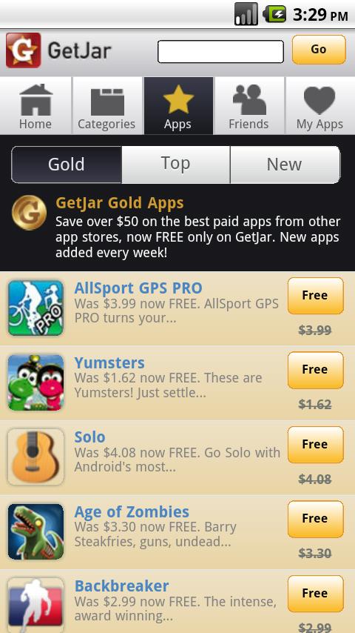The height and width of the screenshot is (633, 355).
Task: Tap the AllSport GPS PRO app icon
Action: (35, 308)
